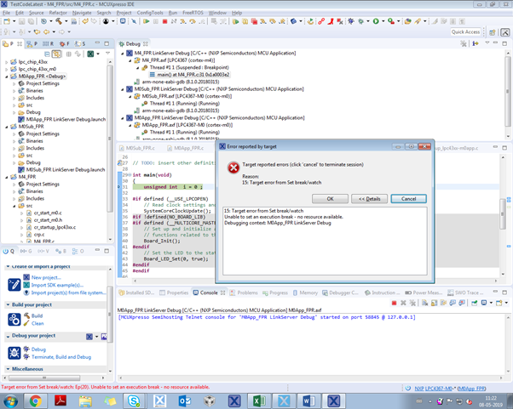Open the FreeRTOS menu
The width and height of the screenshot is (513, 409).
(x=193, y=13)
